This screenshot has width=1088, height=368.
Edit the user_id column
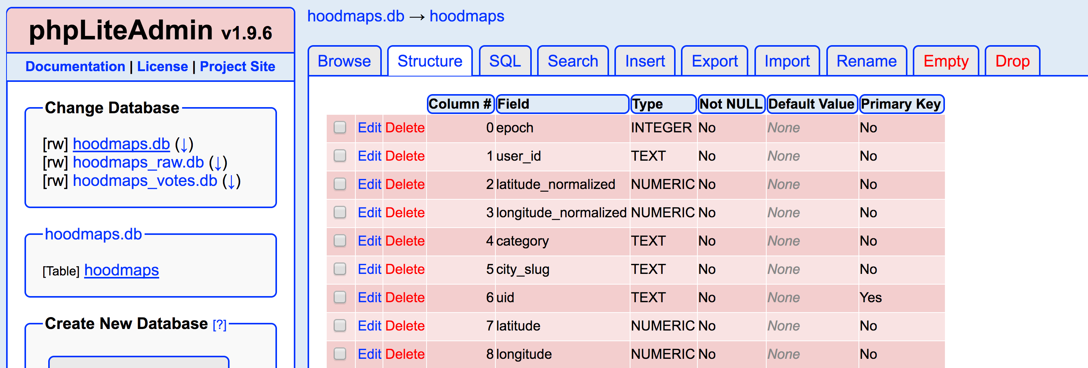click(370, 156)
